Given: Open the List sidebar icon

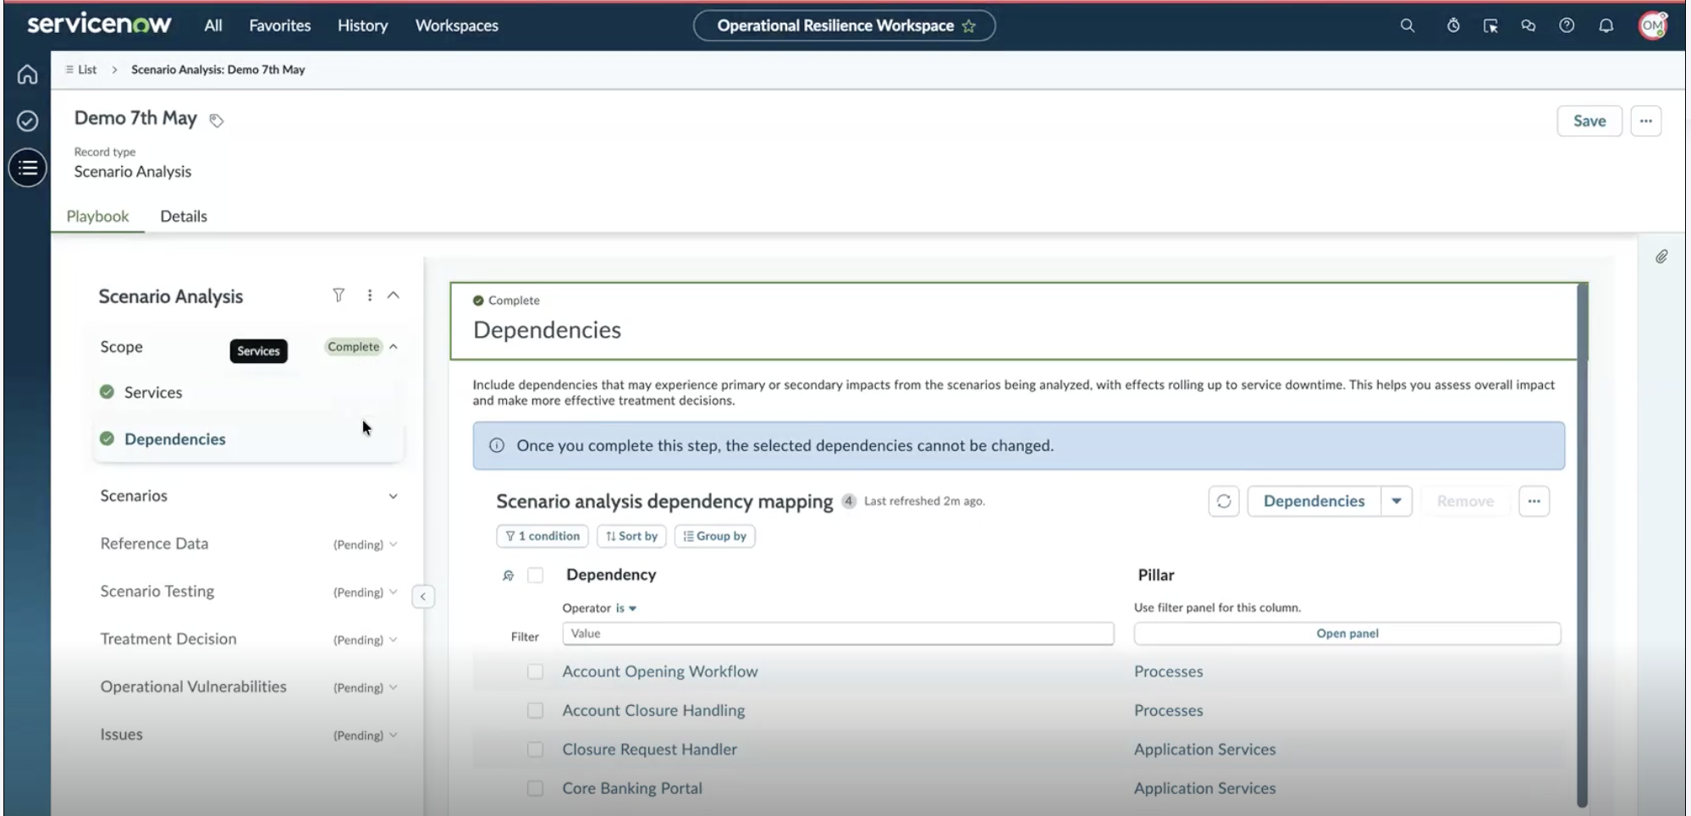Looking at the screenshot, I should (27, 168).
